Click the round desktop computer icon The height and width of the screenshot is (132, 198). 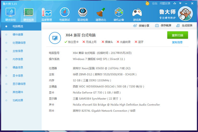click(x=55, y=38)
